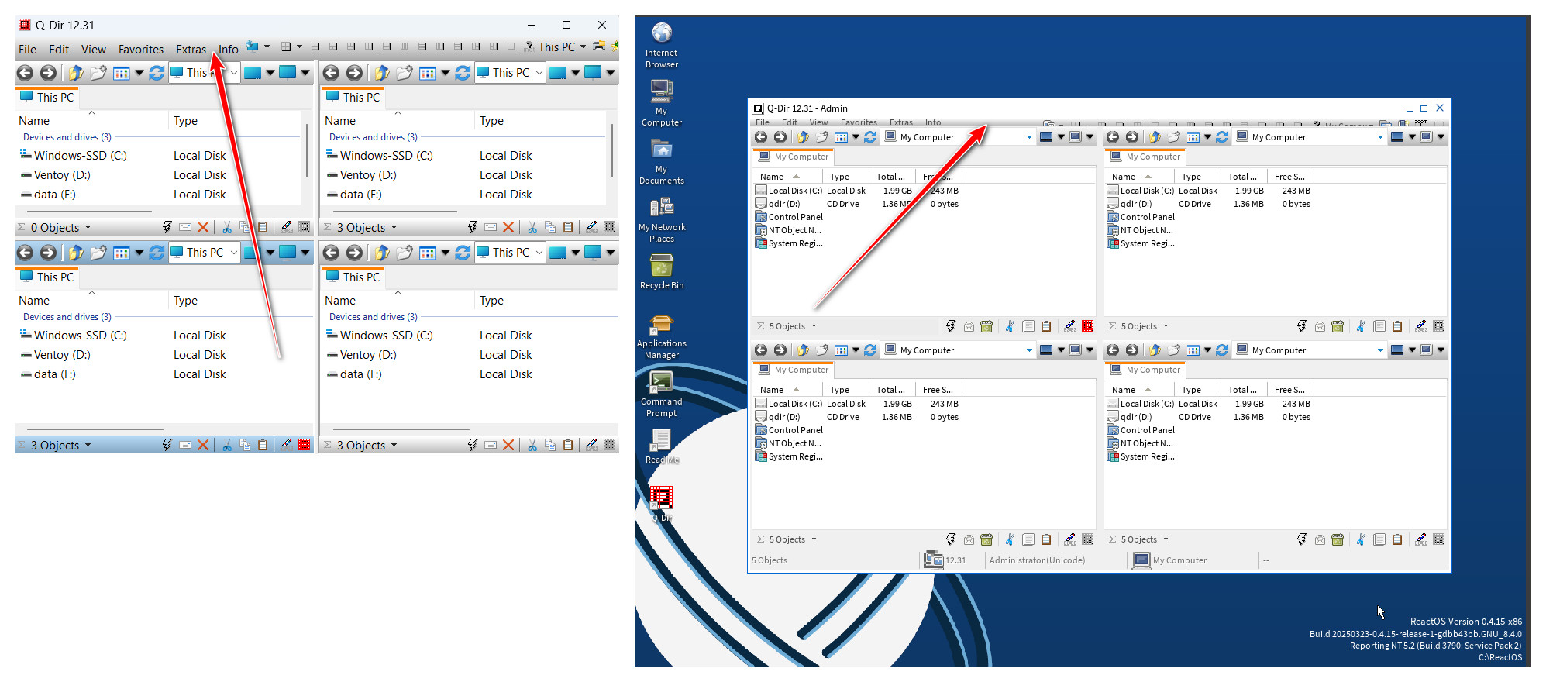Select Local Disk (C:) in upper-right My Computer pane
Image resolution: width=1546 pixels, height=682 pixels.
tap(1140, 191)
